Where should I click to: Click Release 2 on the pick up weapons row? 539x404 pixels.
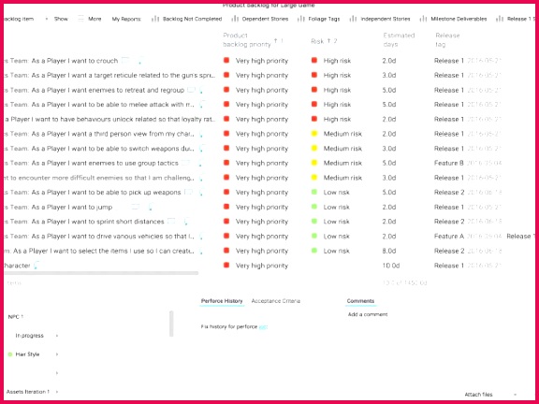[449, 192]
